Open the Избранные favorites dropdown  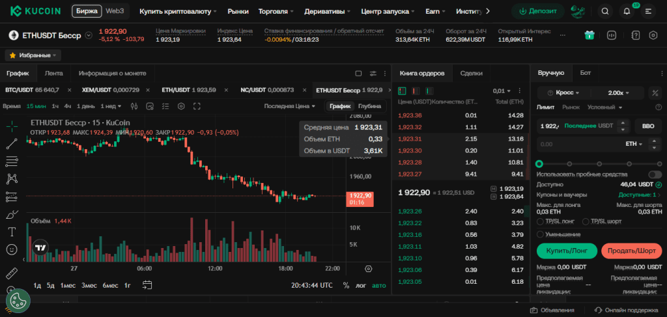pyautogui.click(x=33, y=55)
